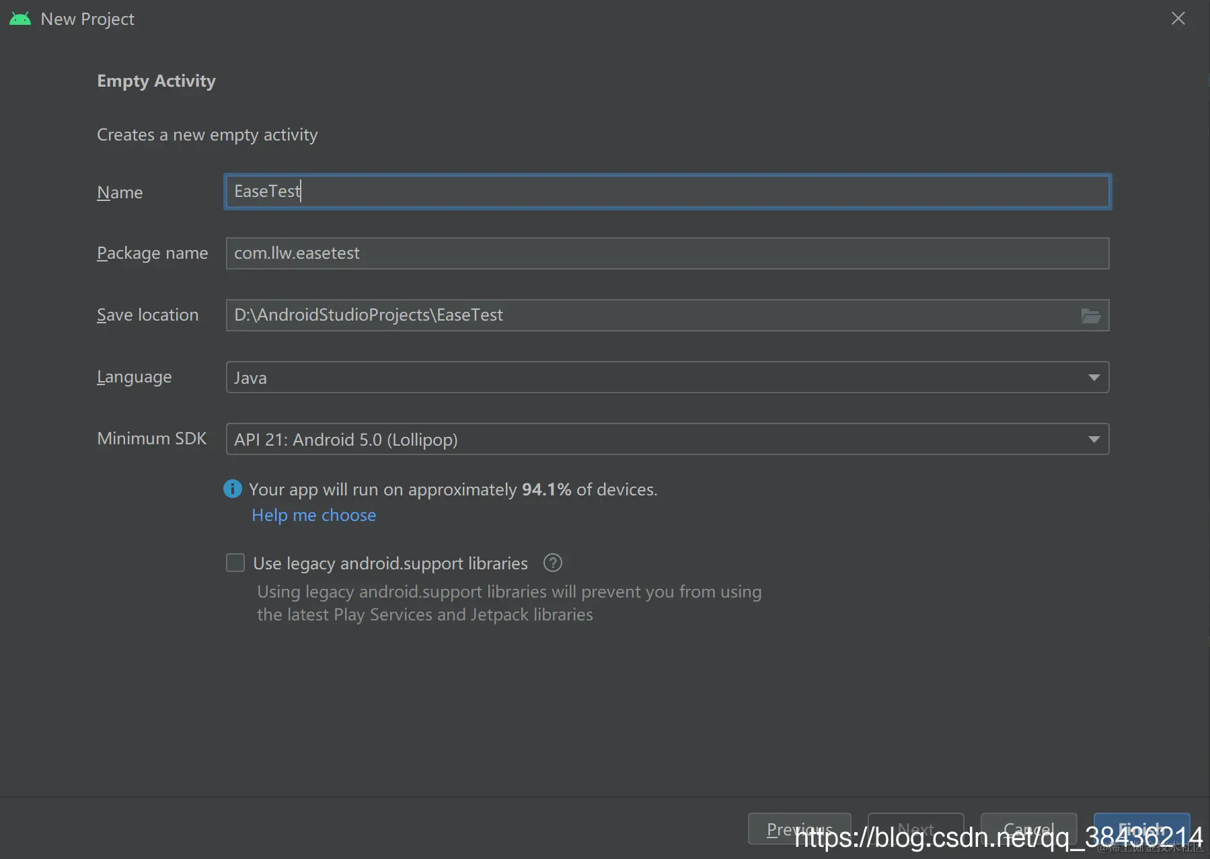The width and height of the screenshot is (1210, 859).
Task: Click the Finish button
Action: pyautogui.click(x=1141, y=829)
